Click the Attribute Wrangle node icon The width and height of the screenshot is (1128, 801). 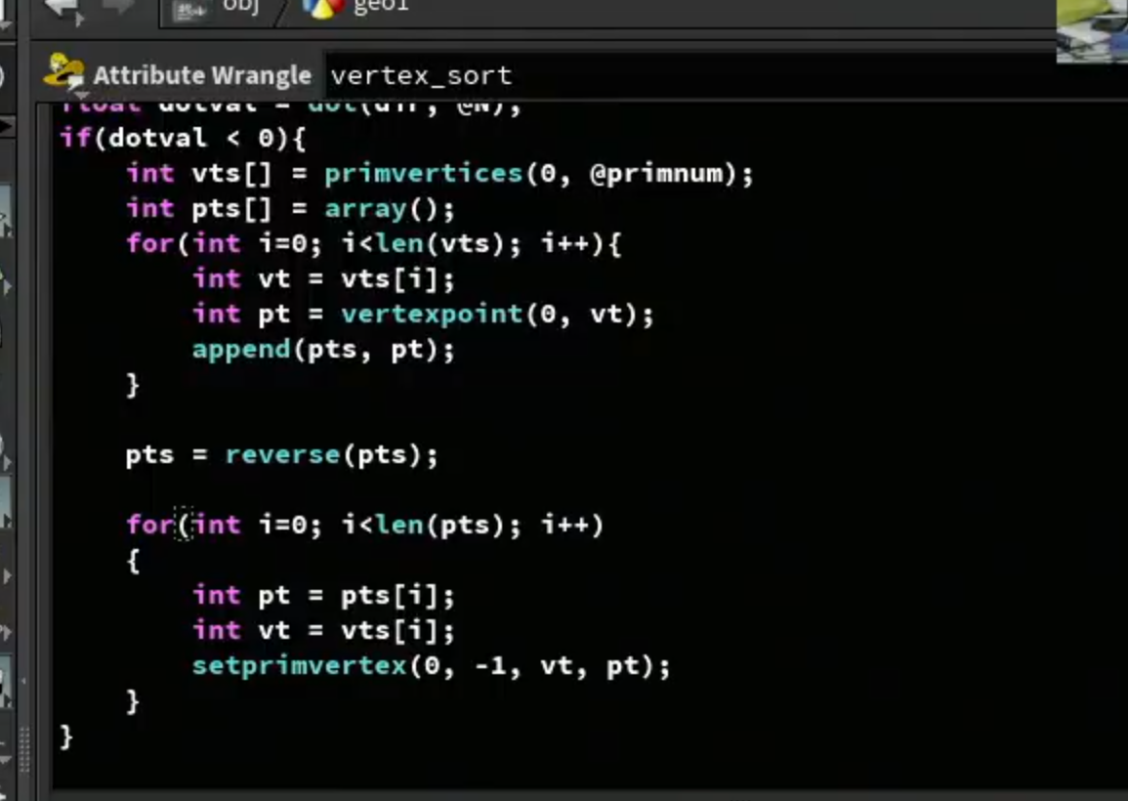click(x=63, y=72)
